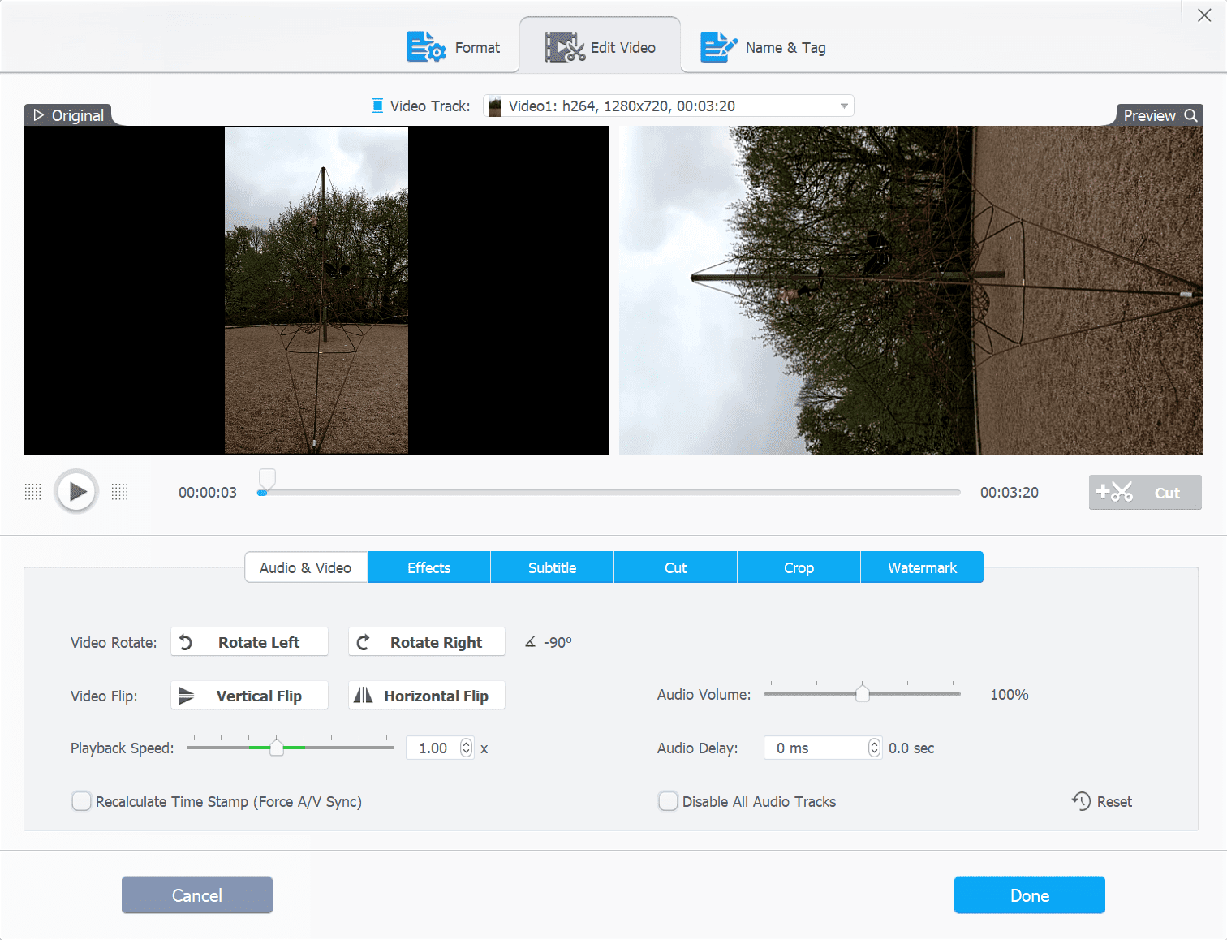The height and width of the screenshot is (940, 1227).
Task: Enable Recalculate Time Stamp checkbox
Action: click(81, 801)
